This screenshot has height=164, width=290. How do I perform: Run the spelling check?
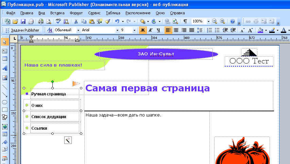[58, 21]
